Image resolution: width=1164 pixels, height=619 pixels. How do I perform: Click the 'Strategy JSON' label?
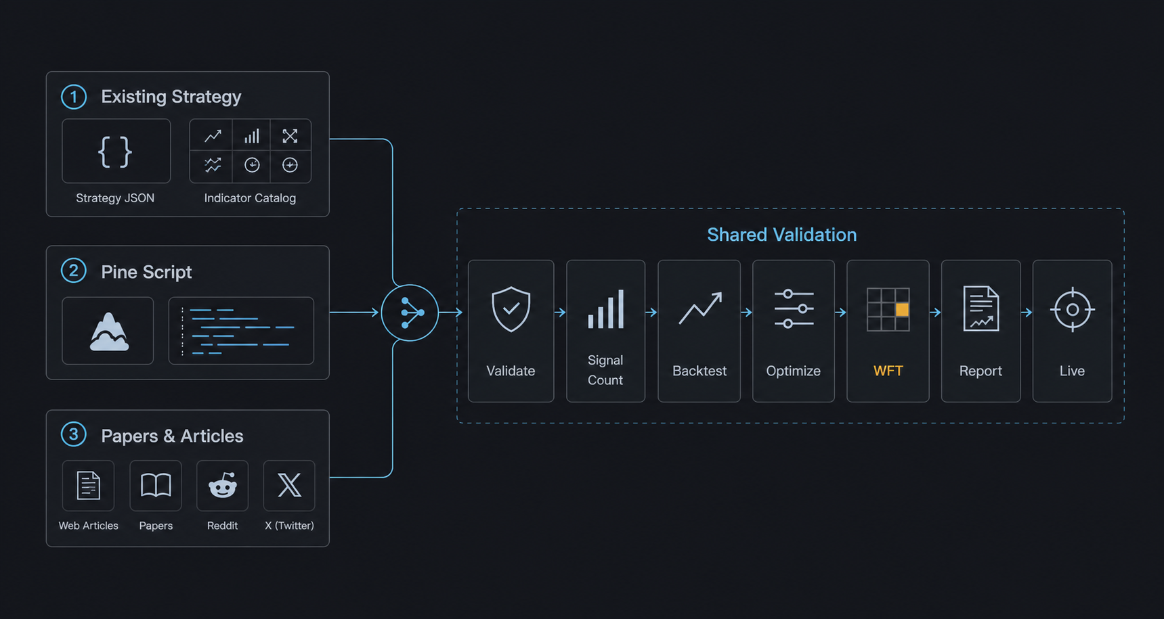click(115, 198)
